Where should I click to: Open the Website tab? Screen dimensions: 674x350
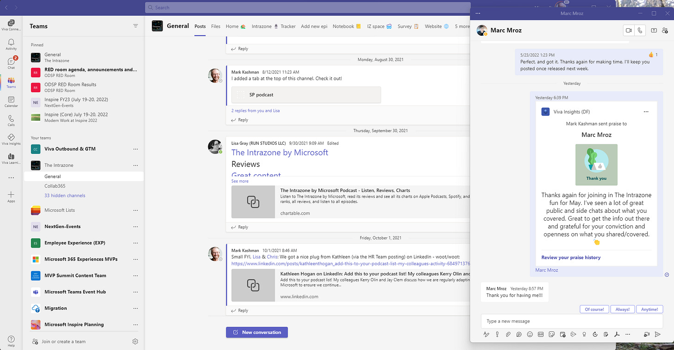pos(437,26)
